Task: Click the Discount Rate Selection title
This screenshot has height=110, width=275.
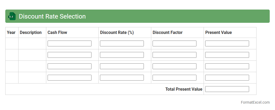Action: (52, 16)
